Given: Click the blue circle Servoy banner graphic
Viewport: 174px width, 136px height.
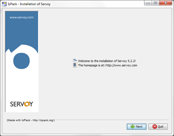Looking at the screenshot, I should (21, 61).
